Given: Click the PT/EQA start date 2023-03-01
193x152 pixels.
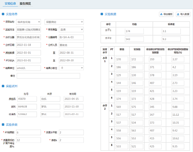Looking at the screenshot, I should [28, 60].
